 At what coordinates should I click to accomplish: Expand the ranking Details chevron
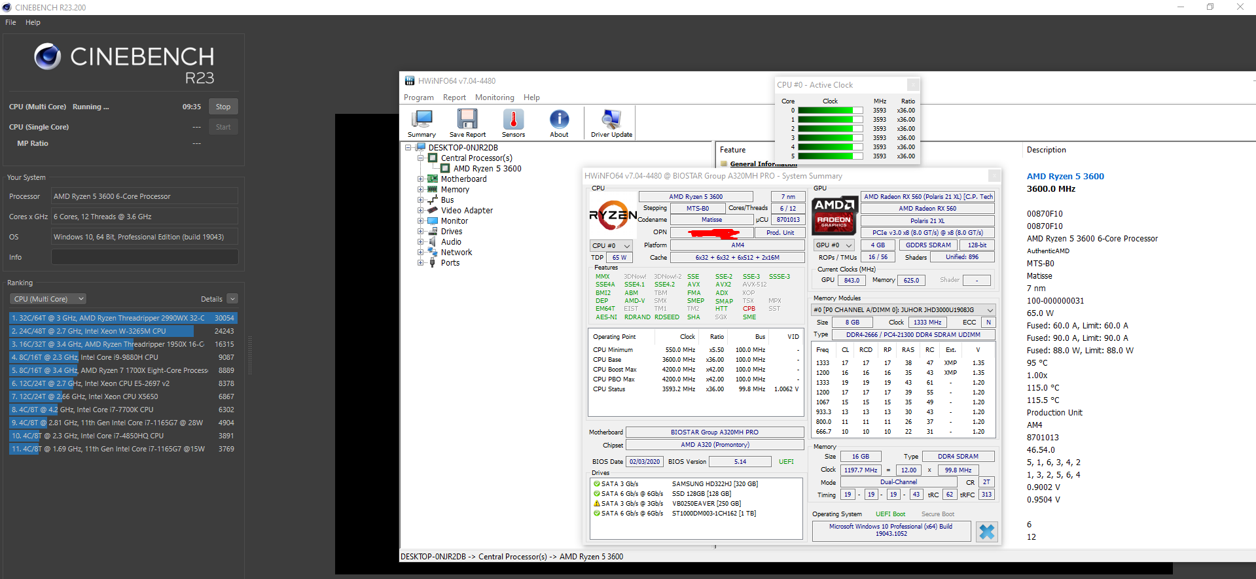click(232, 299)
